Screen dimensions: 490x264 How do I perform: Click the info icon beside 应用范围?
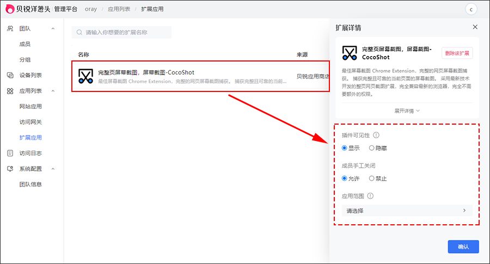pyautogui.click(x=370, y=196)
